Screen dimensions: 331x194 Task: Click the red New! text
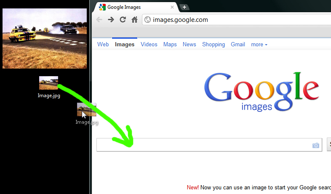pos(193,187)
